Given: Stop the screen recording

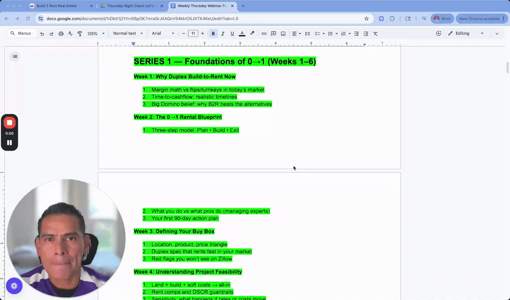Looking at the screenshot, I should click(9, 123).
